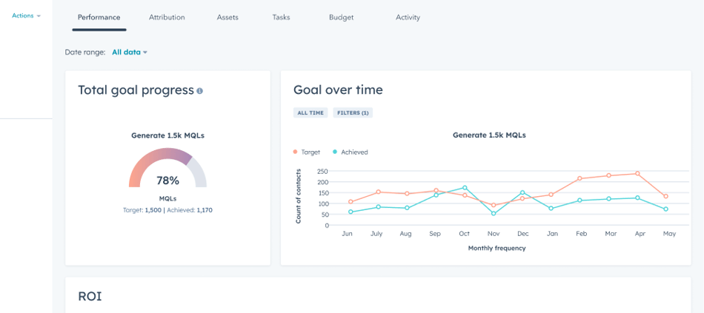
Task: Click the Achieved data point for November
Action: 494,213
